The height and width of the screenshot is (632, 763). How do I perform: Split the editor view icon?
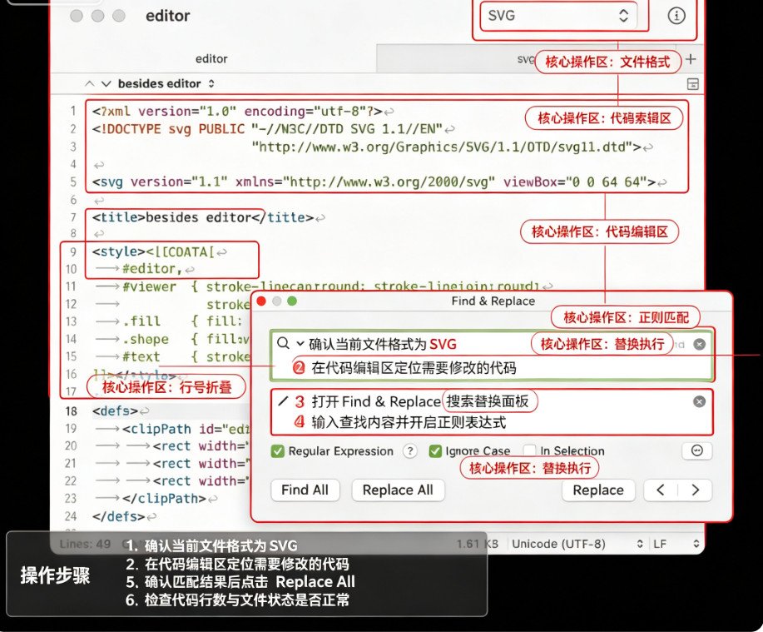692,84
